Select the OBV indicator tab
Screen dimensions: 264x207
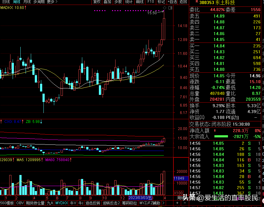click(x=20, y=203)
